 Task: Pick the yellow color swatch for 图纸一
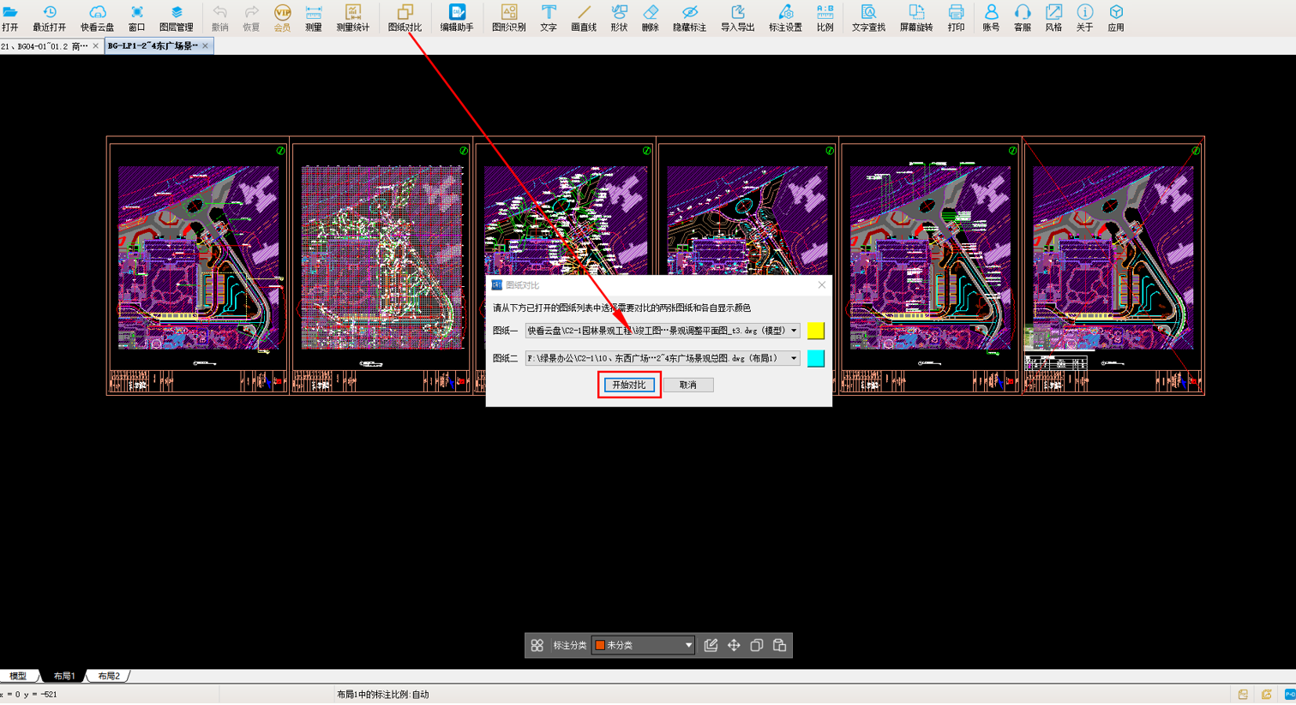[815, 331]
